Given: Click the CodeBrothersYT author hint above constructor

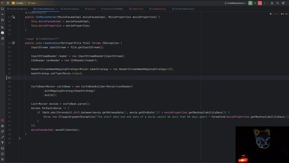Looking at the screenshot, I should pos(36,13).
